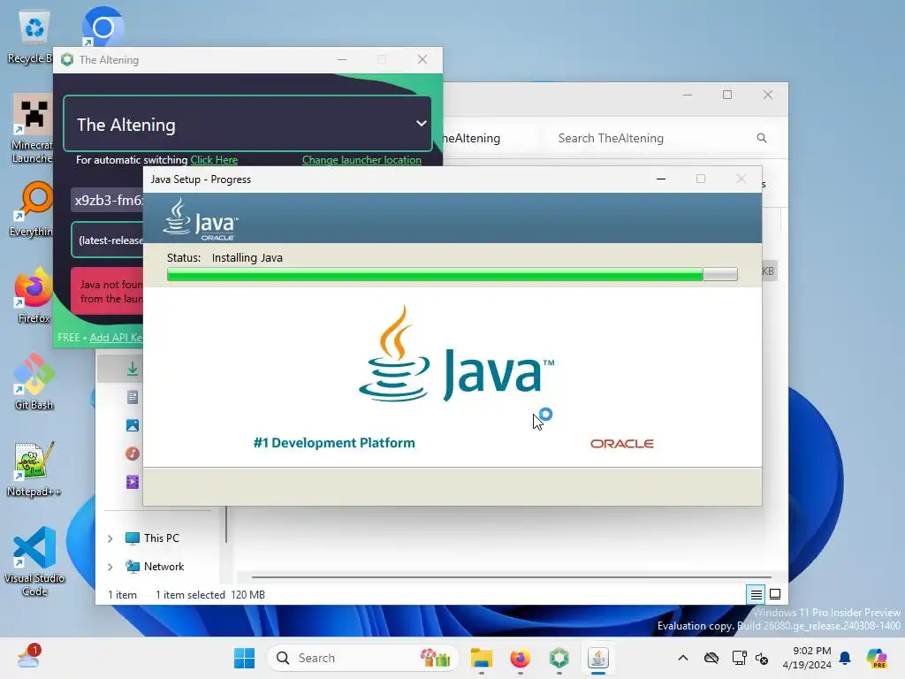Select Music icon in Explorer sidebar
Screen dimensions: 905x679
point(133,454)
